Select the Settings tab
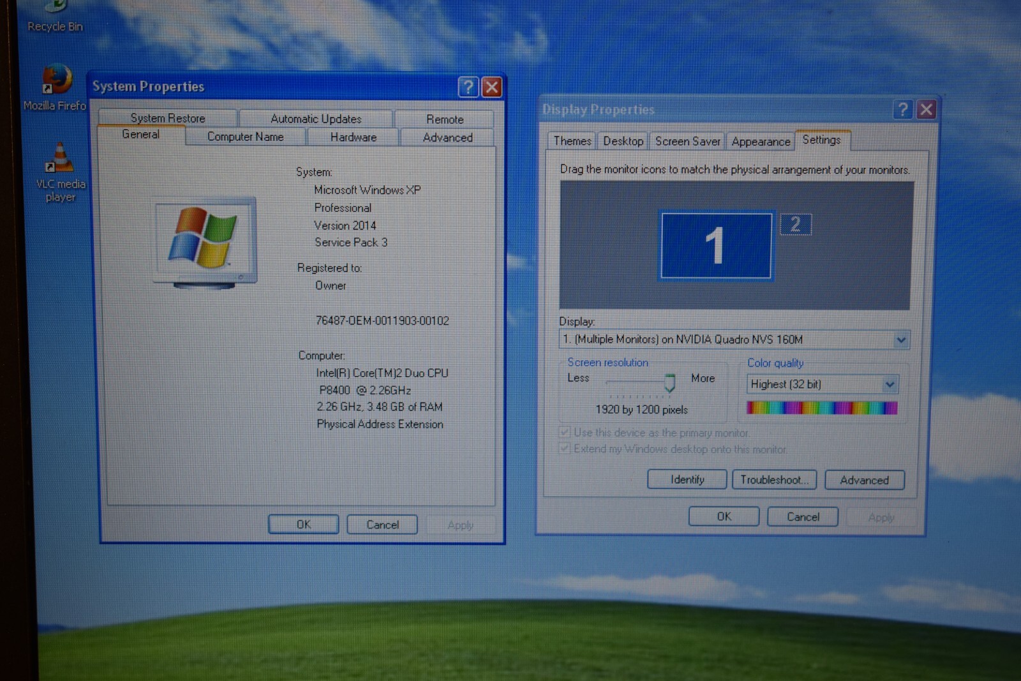 click(822, 140)
